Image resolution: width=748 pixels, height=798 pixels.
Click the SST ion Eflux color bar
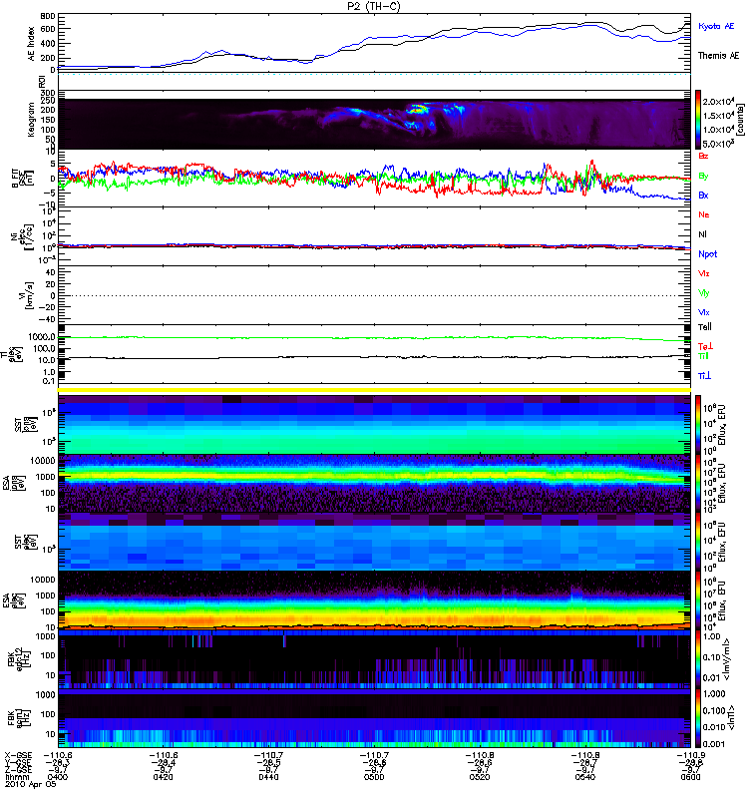[x=698, y=425]
